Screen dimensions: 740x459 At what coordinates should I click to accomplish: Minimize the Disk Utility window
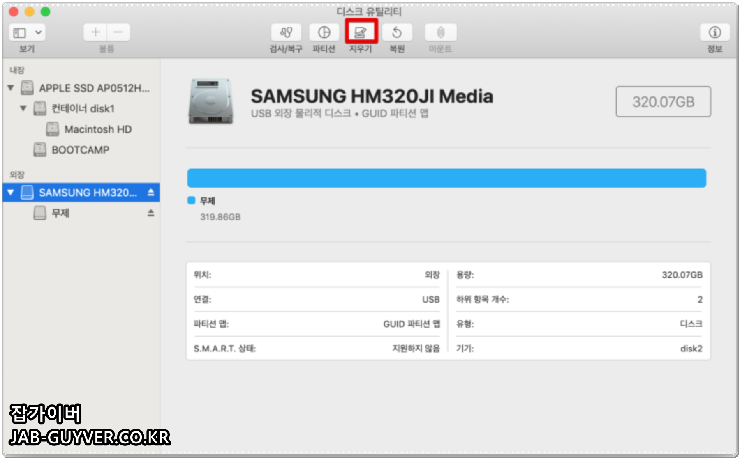(30, 11)
